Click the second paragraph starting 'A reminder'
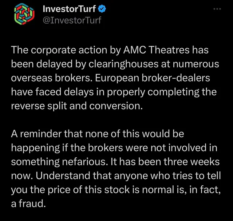This screenshot has height=221, width=233. click(116, 169)
